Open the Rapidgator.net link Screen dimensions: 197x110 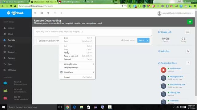pyautogui.click(x=176, y=76)
